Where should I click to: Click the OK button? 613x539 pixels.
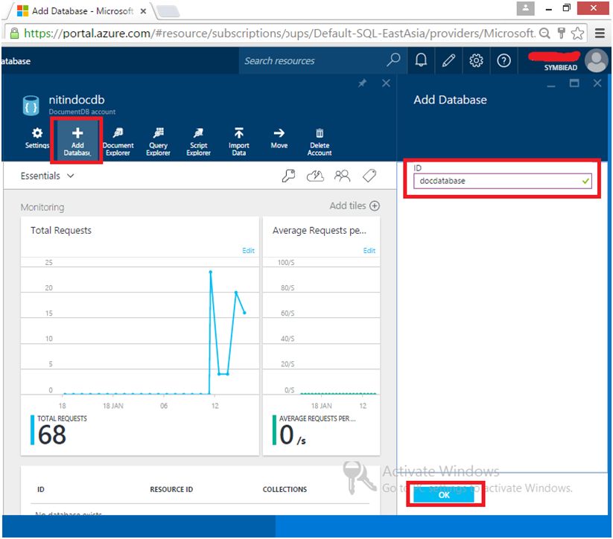444,495
